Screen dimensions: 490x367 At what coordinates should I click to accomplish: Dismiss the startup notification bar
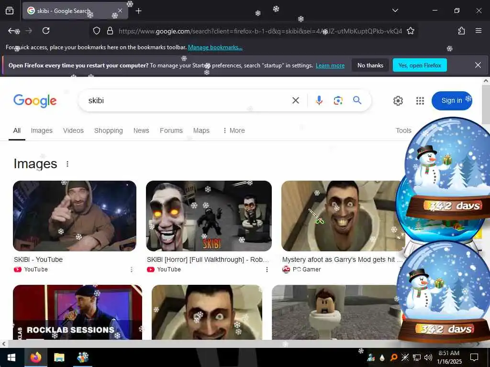pyautogui.click(x=478, y=65)
